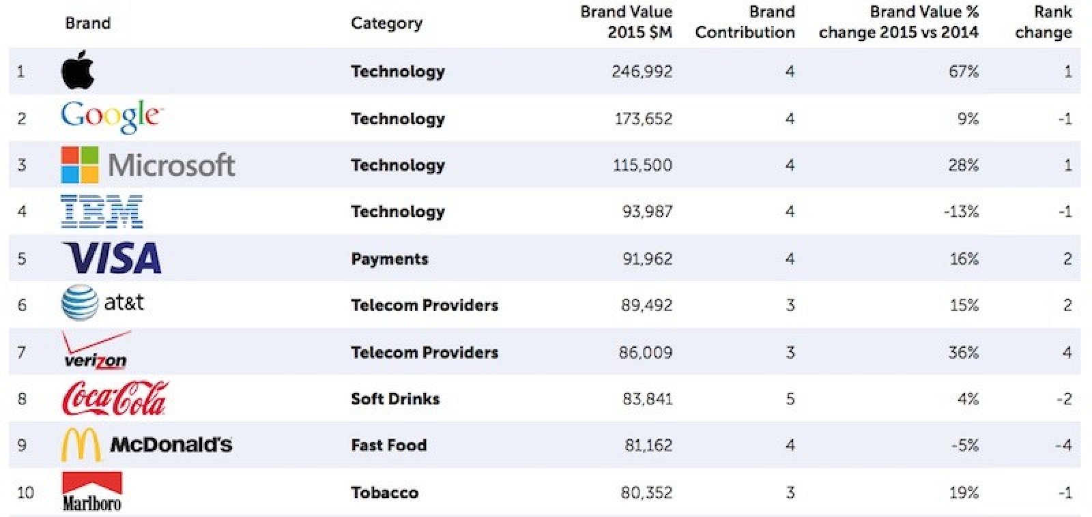Click the Verizon logo
Image resolution: width=1092 pixels, height=517 pixels.
coord(96,352)
